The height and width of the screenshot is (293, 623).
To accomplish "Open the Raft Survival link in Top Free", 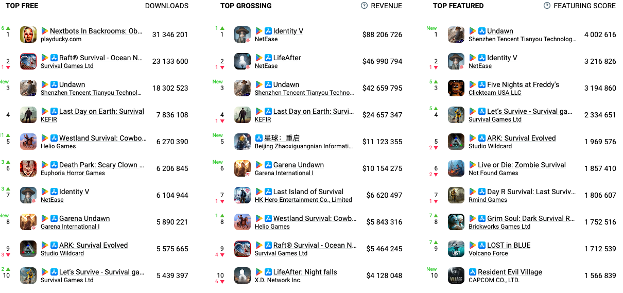I will [x=101, y=58].
